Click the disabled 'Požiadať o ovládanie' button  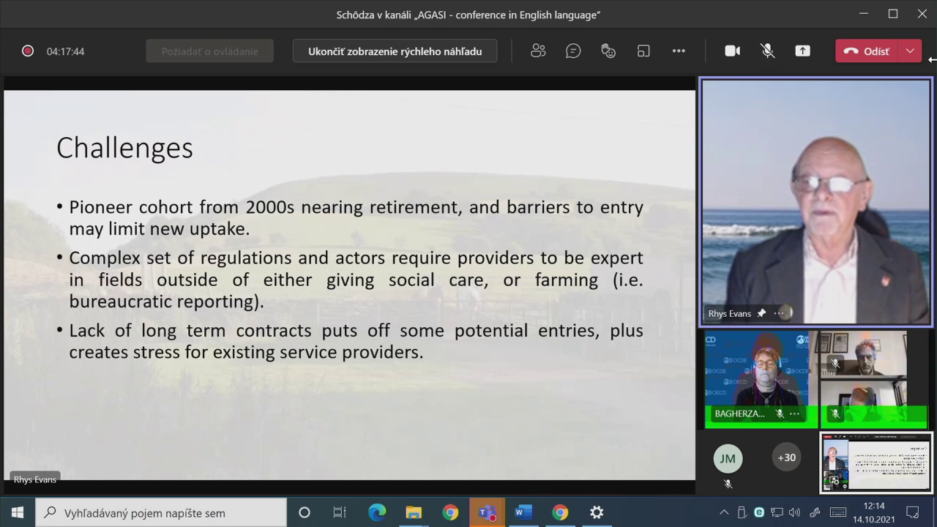[209, 51]
